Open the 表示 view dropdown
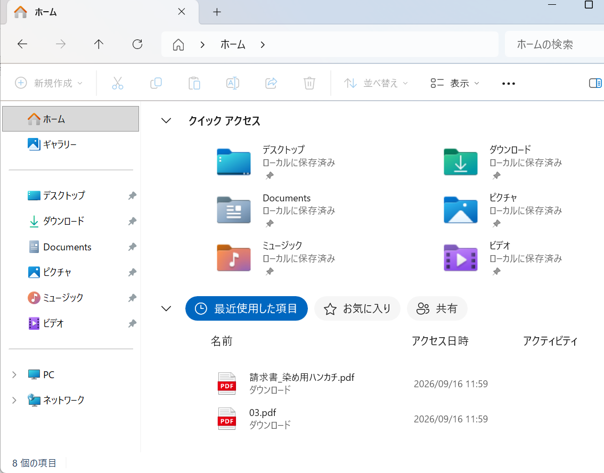This screenshot has width=604, height=473. click(455, 83)
